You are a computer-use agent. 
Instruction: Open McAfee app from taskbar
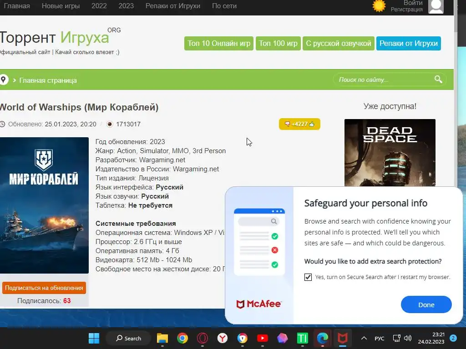click(342, 338)
